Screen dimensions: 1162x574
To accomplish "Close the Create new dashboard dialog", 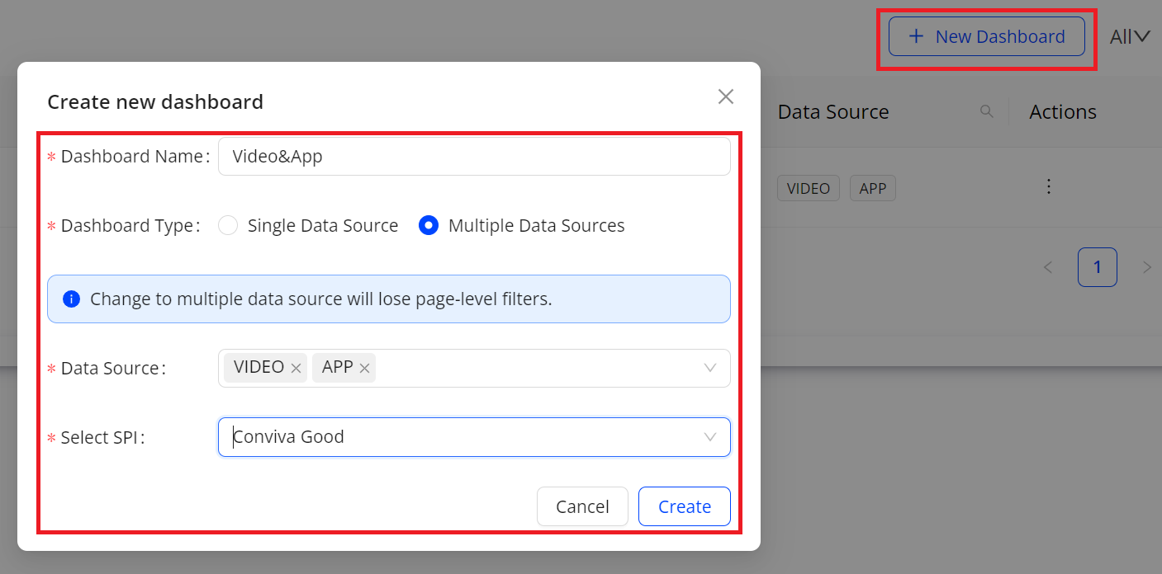I will pyautogui.click(x=725, y=96).
